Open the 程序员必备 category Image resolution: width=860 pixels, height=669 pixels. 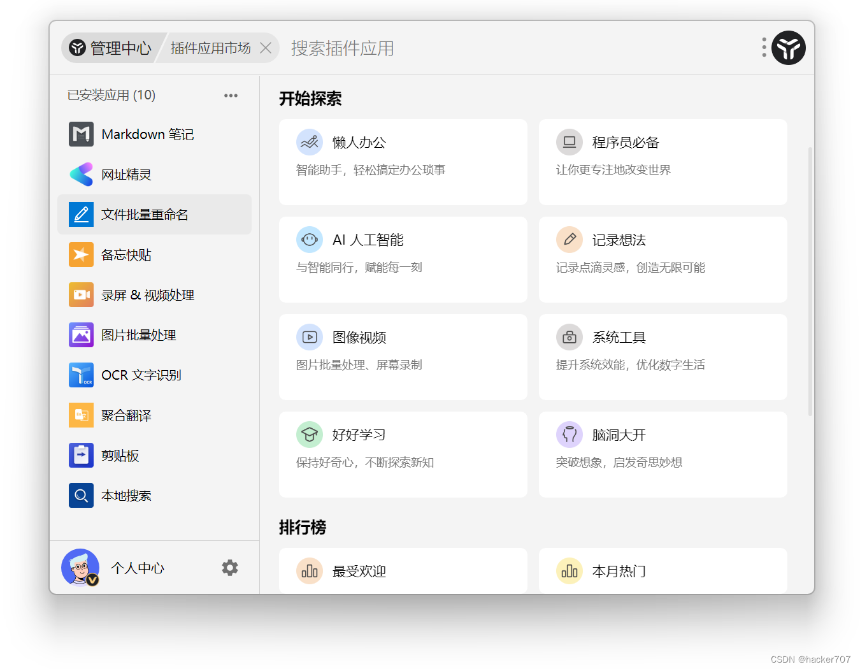click(x=663, y=162)
